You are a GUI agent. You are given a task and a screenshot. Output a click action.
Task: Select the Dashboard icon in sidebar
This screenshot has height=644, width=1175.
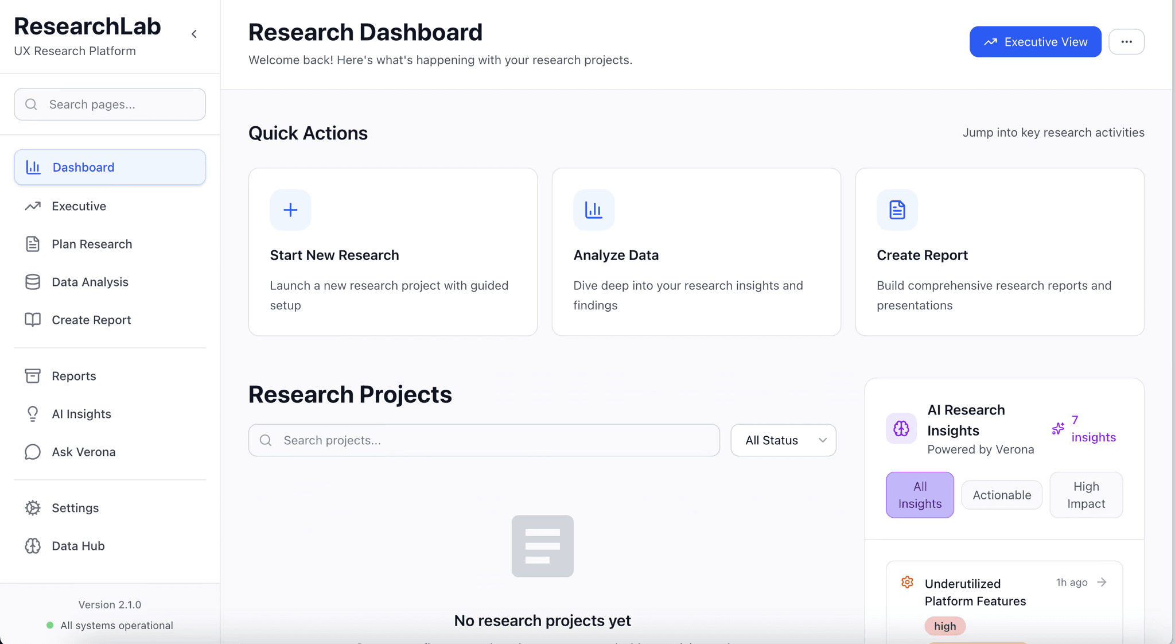33,167
